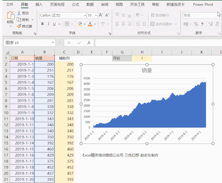Click the Cut scissors icon
Image resolution: width=222 pixels, height=183 pixels.
[19, 13]
